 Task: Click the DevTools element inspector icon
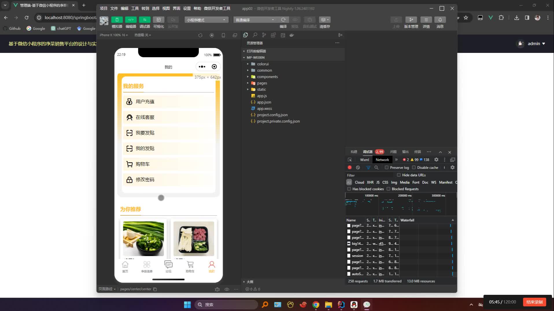tap(350, 160)
